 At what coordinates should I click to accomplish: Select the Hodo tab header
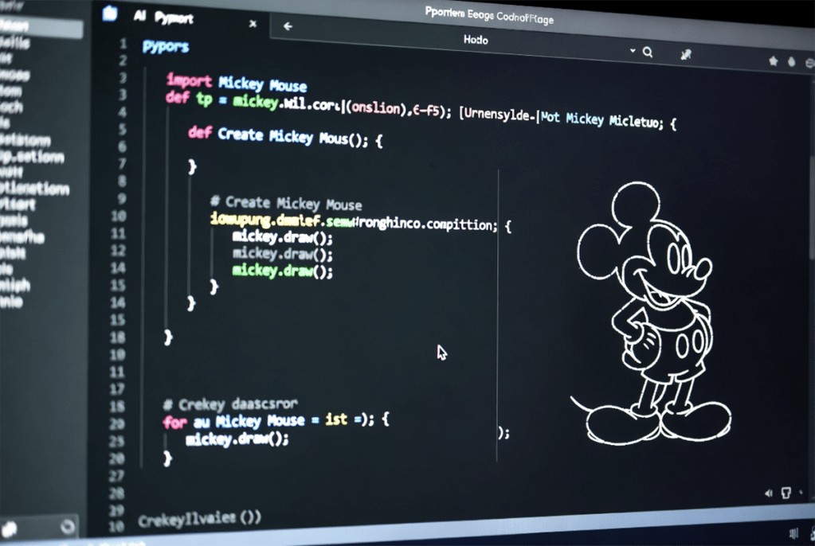pyautogui.click(x=476, y=39)
